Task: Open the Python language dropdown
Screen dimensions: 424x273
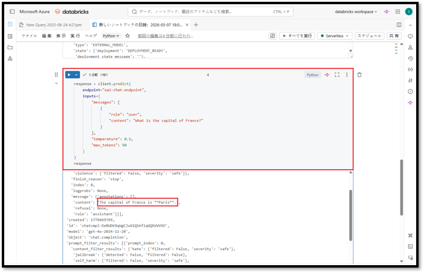Action: pyautogui.click(x=111, y=35)
